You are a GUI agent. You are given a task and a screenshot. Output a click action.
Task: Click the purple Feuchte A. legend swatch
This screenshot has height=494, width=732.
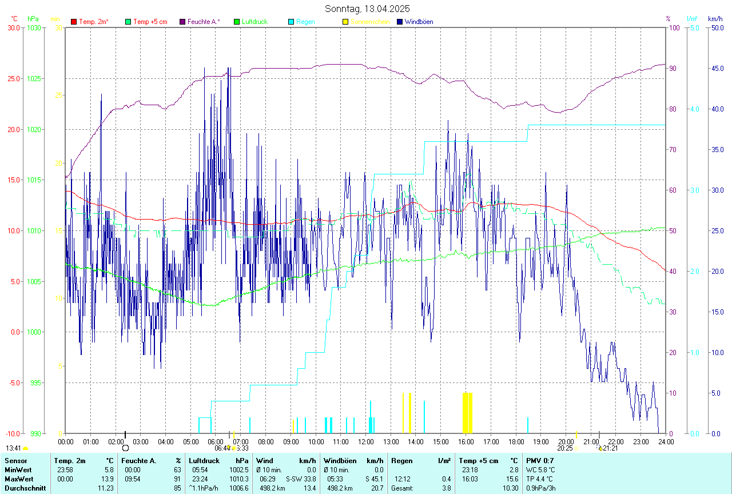182,22
